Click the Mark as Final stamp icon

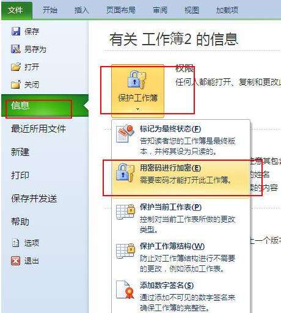tap(125, 134)
